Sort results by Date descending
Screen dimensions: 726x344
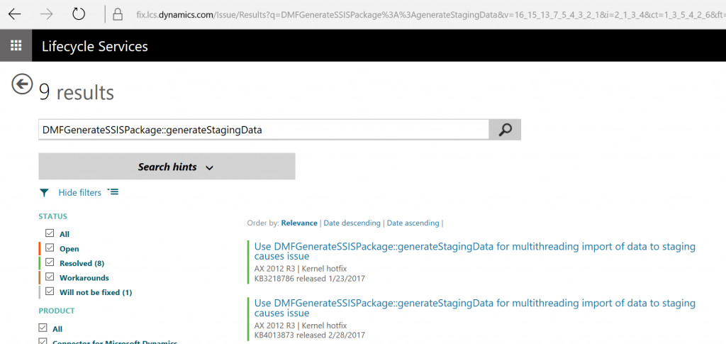coord(352,223)
